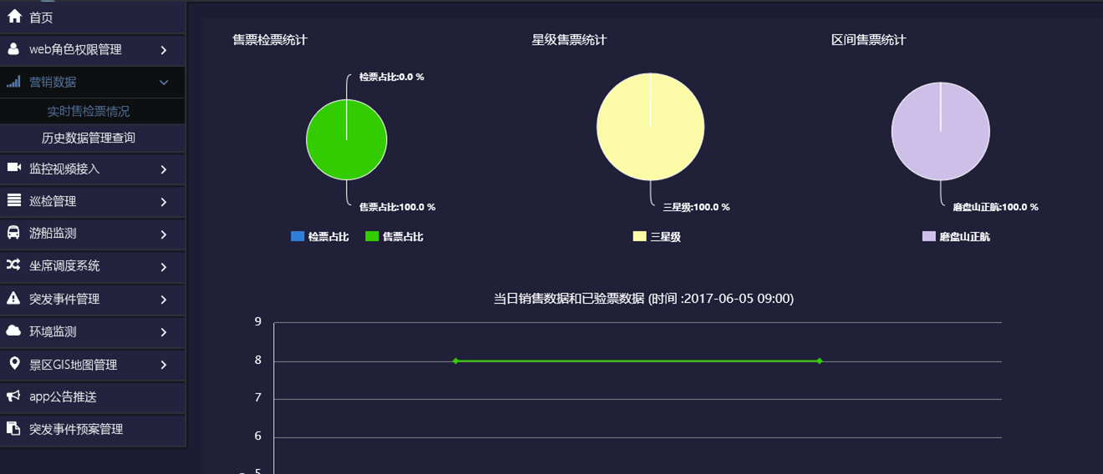This screenshot has height=474, width=1103.
Task: Click the 三星级:100.0 % pie label
Action: 696,207
